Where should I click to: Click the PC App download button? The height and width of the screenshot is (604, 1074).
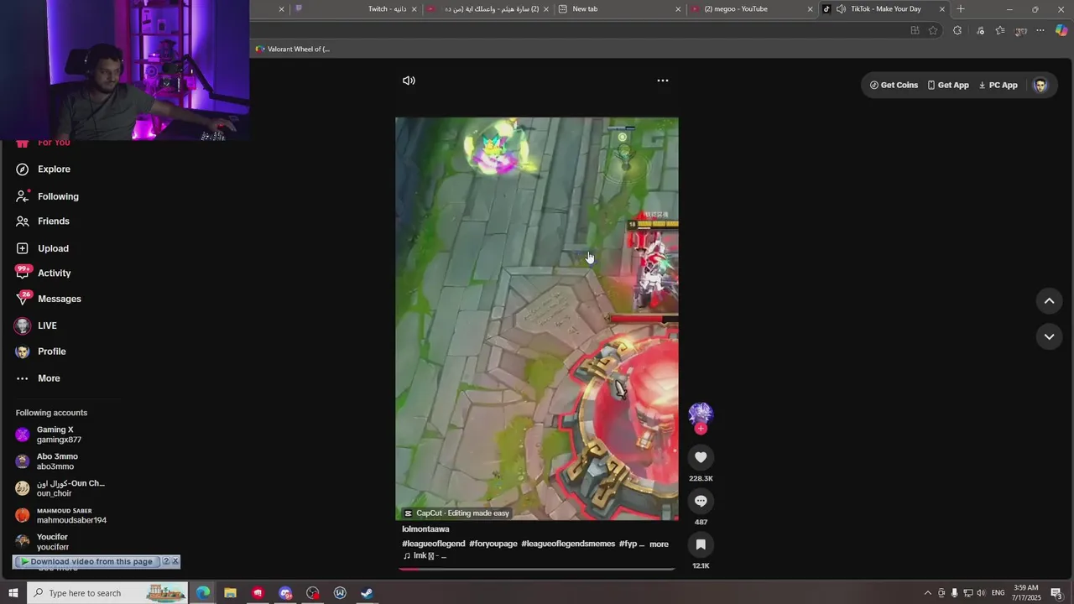(x=998, y=85)
